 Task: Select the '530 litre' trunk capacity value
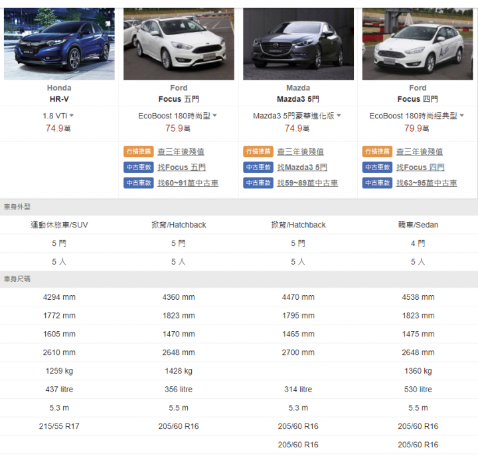pos(418,390)
